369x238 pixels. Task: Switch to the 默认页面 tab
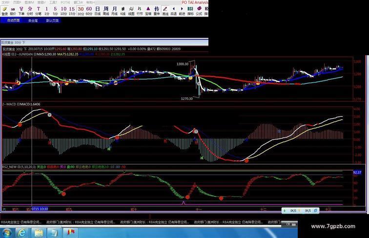click(52, 21)
